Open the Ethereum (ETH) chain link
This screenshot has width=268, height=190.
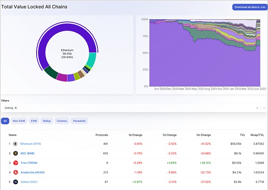pos(30,144)
